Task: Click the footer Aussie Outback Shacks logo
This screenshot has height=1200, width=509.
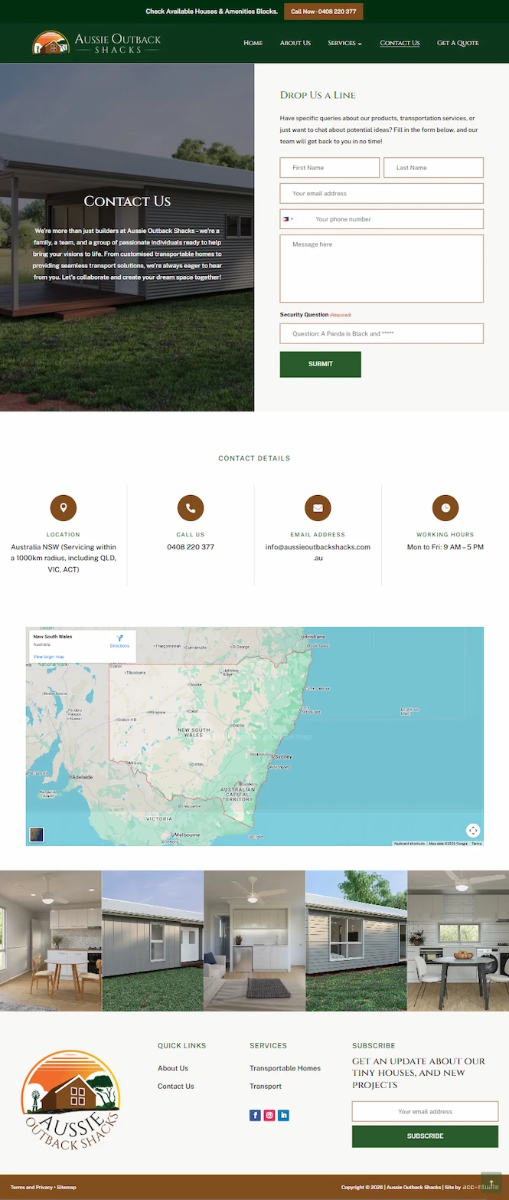Action: 70,1100
